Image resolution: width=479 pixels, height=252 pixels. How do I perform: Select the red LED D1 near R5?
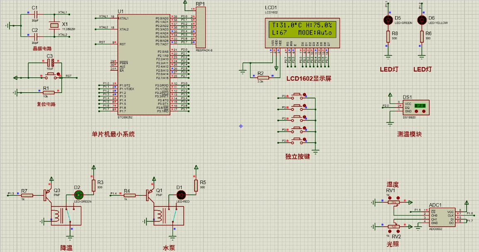pyautogui.click(x=180, y=194)
